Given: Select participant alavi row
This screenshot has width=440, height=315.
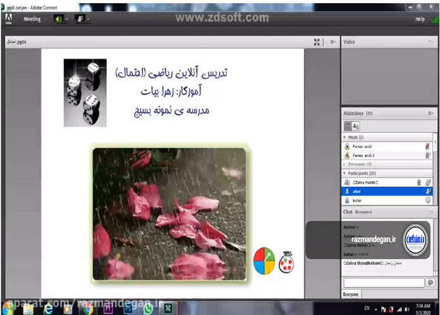Looking at the screenshot, I should pos(387,192).
